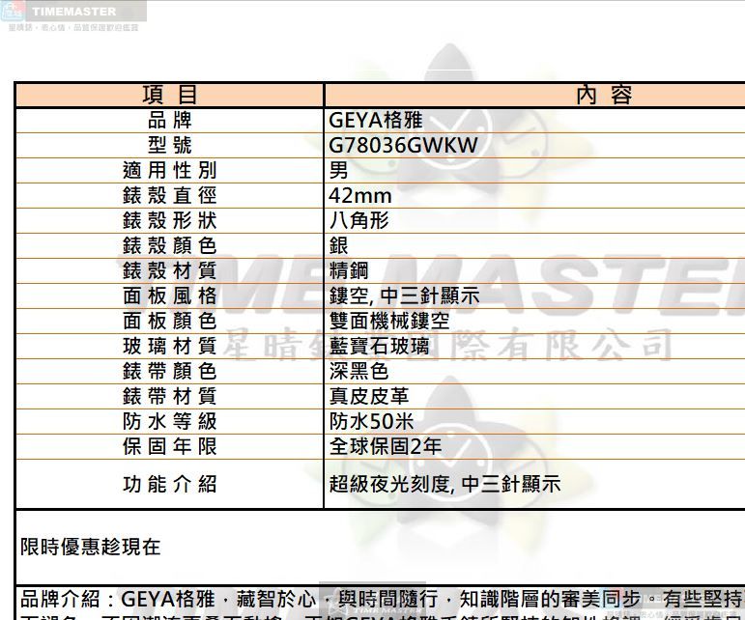The width and height of the screenshot is (745, 620).
Task: Select the 防水50米 water resistance value
Action: click(371, 422)
